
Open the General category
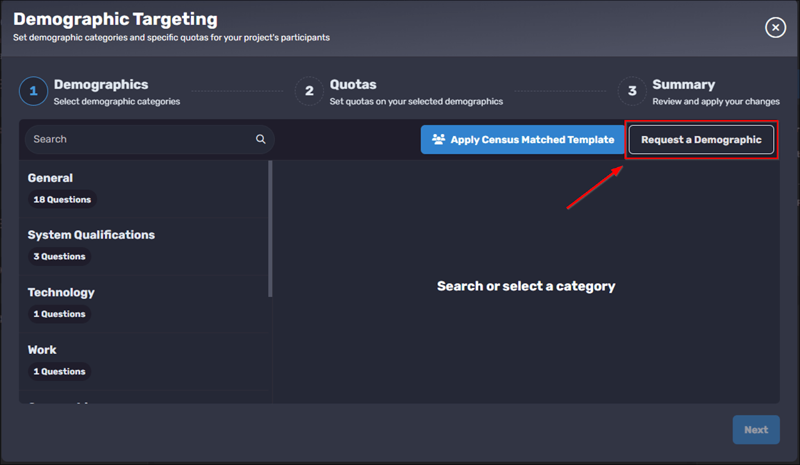50,178
